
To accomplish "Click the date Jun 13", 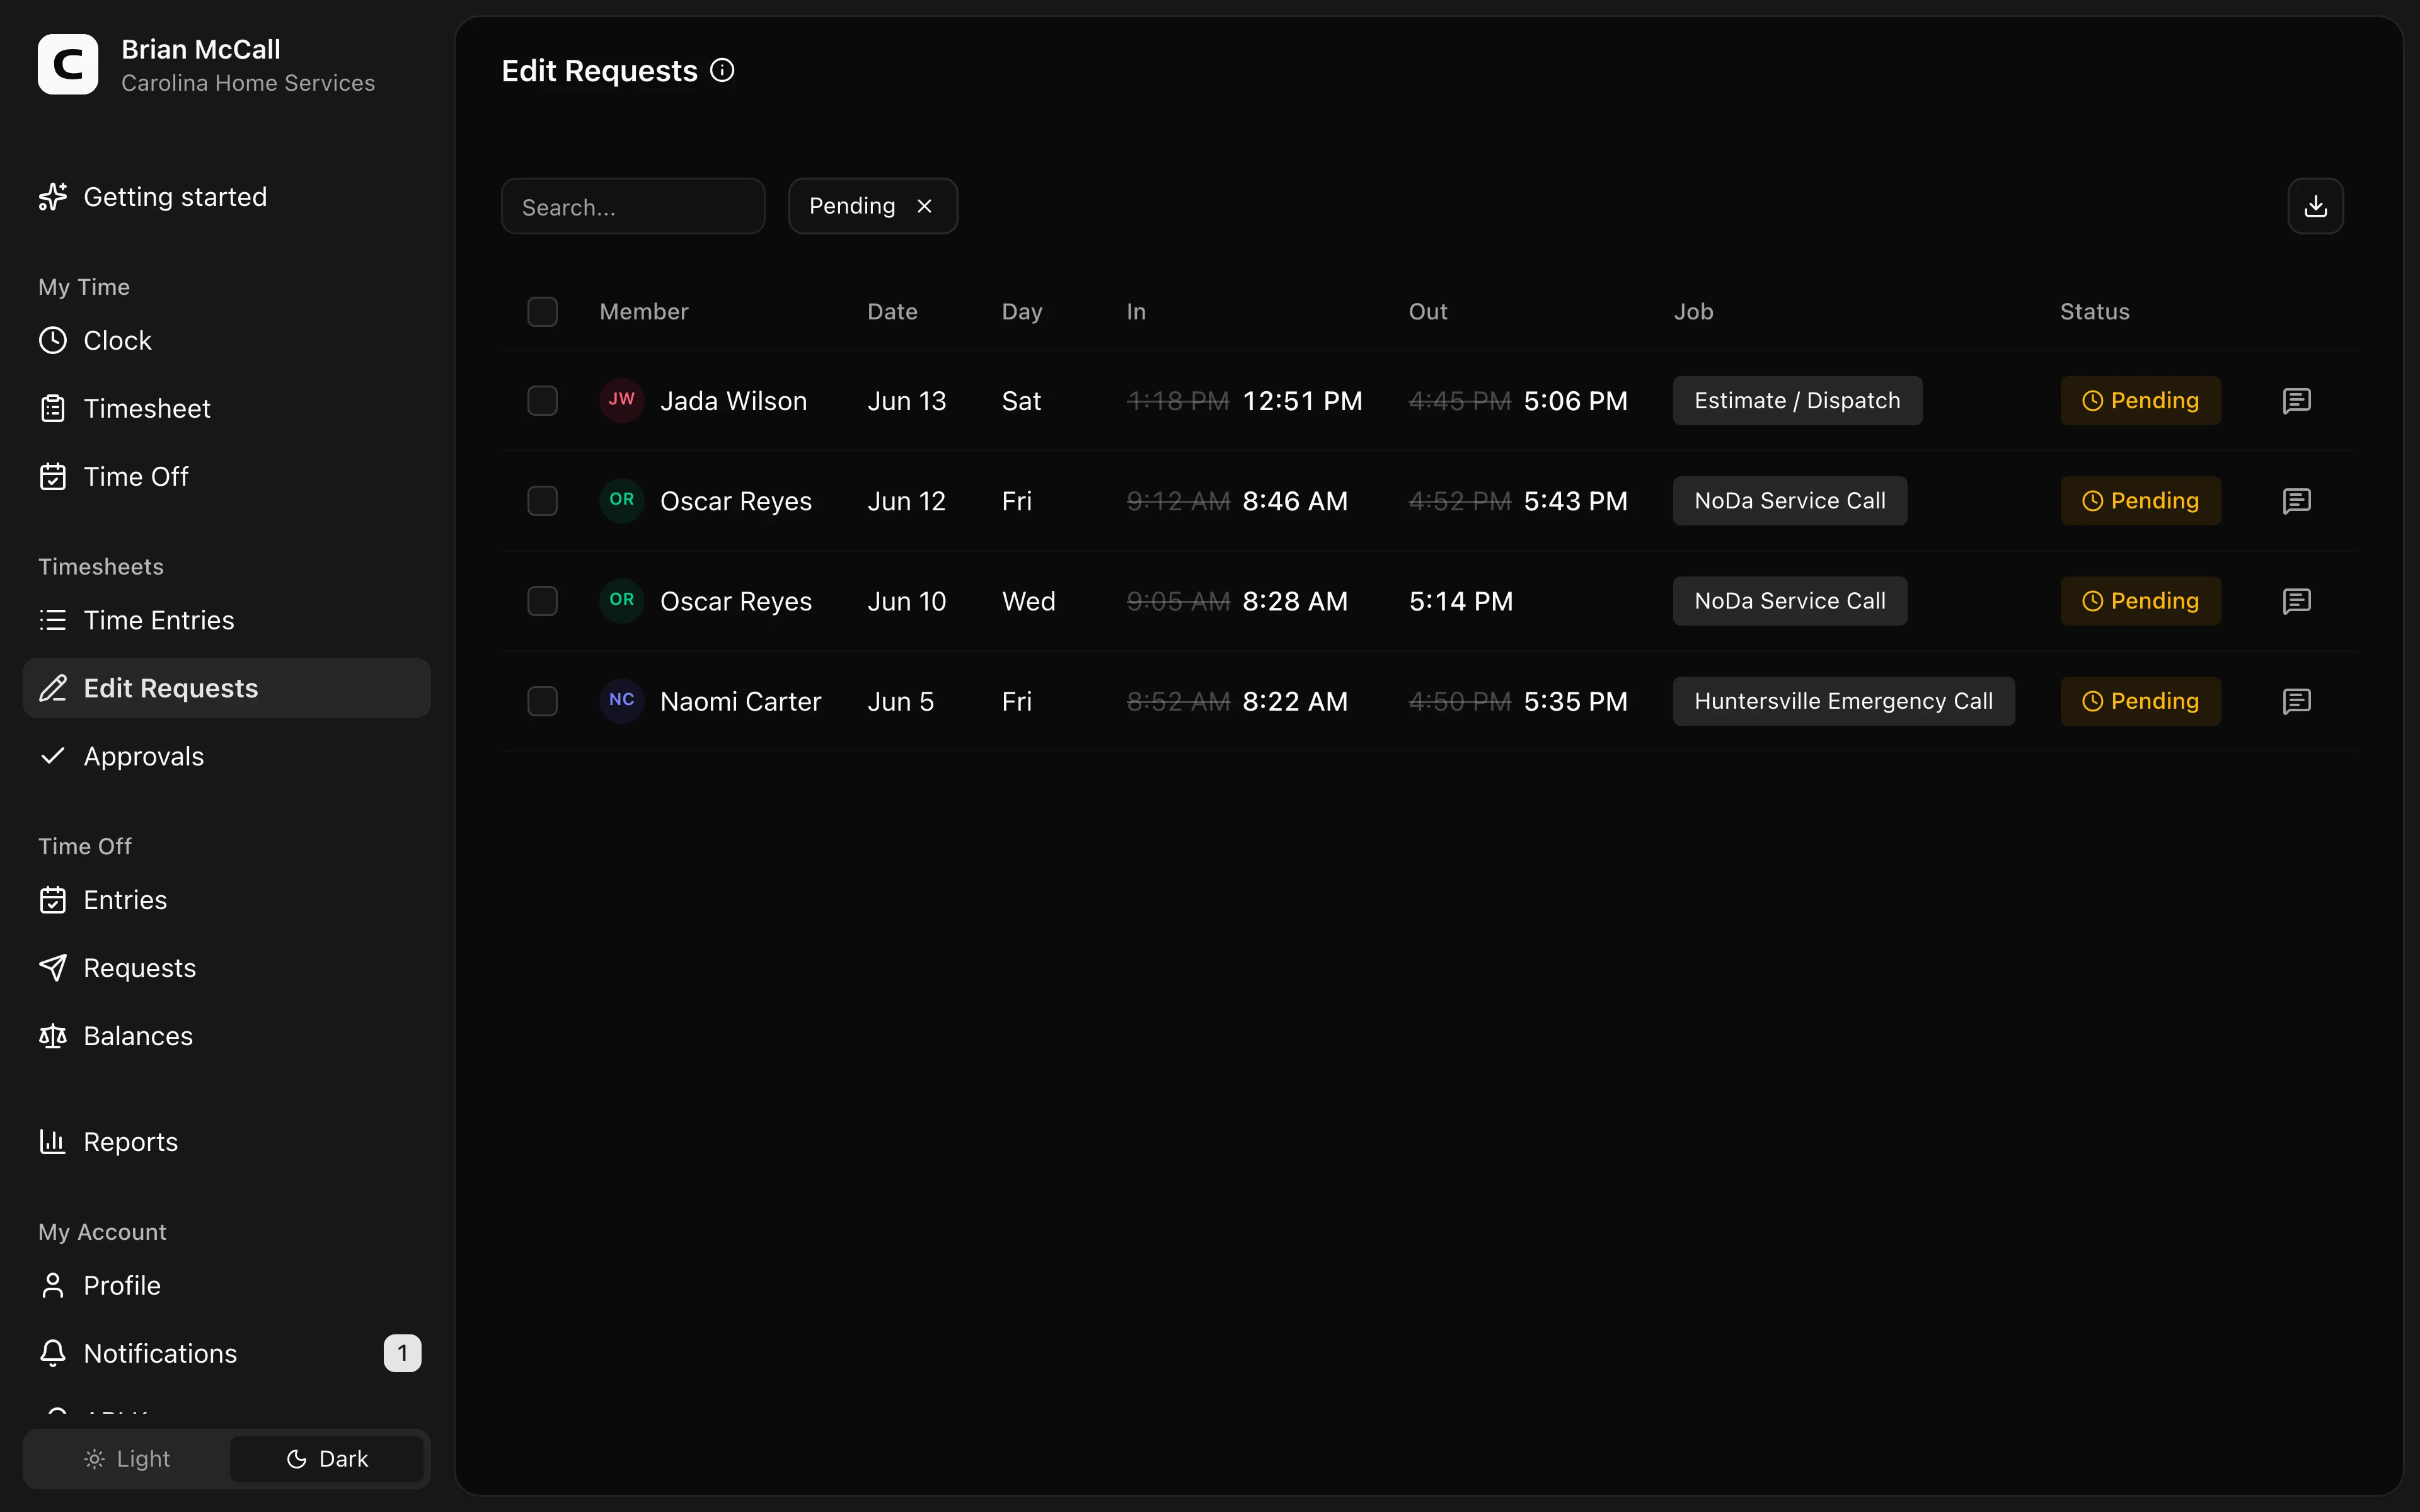I will (x=906, y=401).
